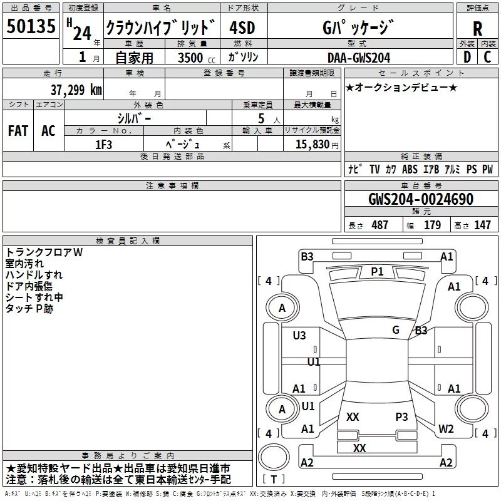Click the interior rating C

point(487,57)
